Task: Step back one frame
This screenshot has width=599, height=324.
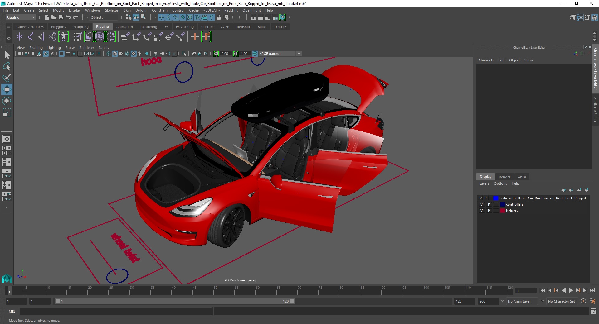Action: 549,290
